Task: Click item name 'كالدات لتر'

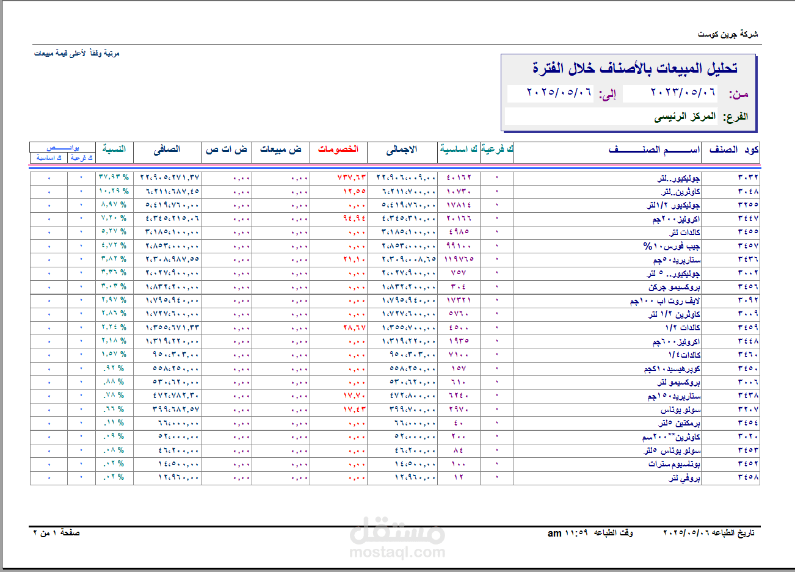Action: click(x=684, y=233)
